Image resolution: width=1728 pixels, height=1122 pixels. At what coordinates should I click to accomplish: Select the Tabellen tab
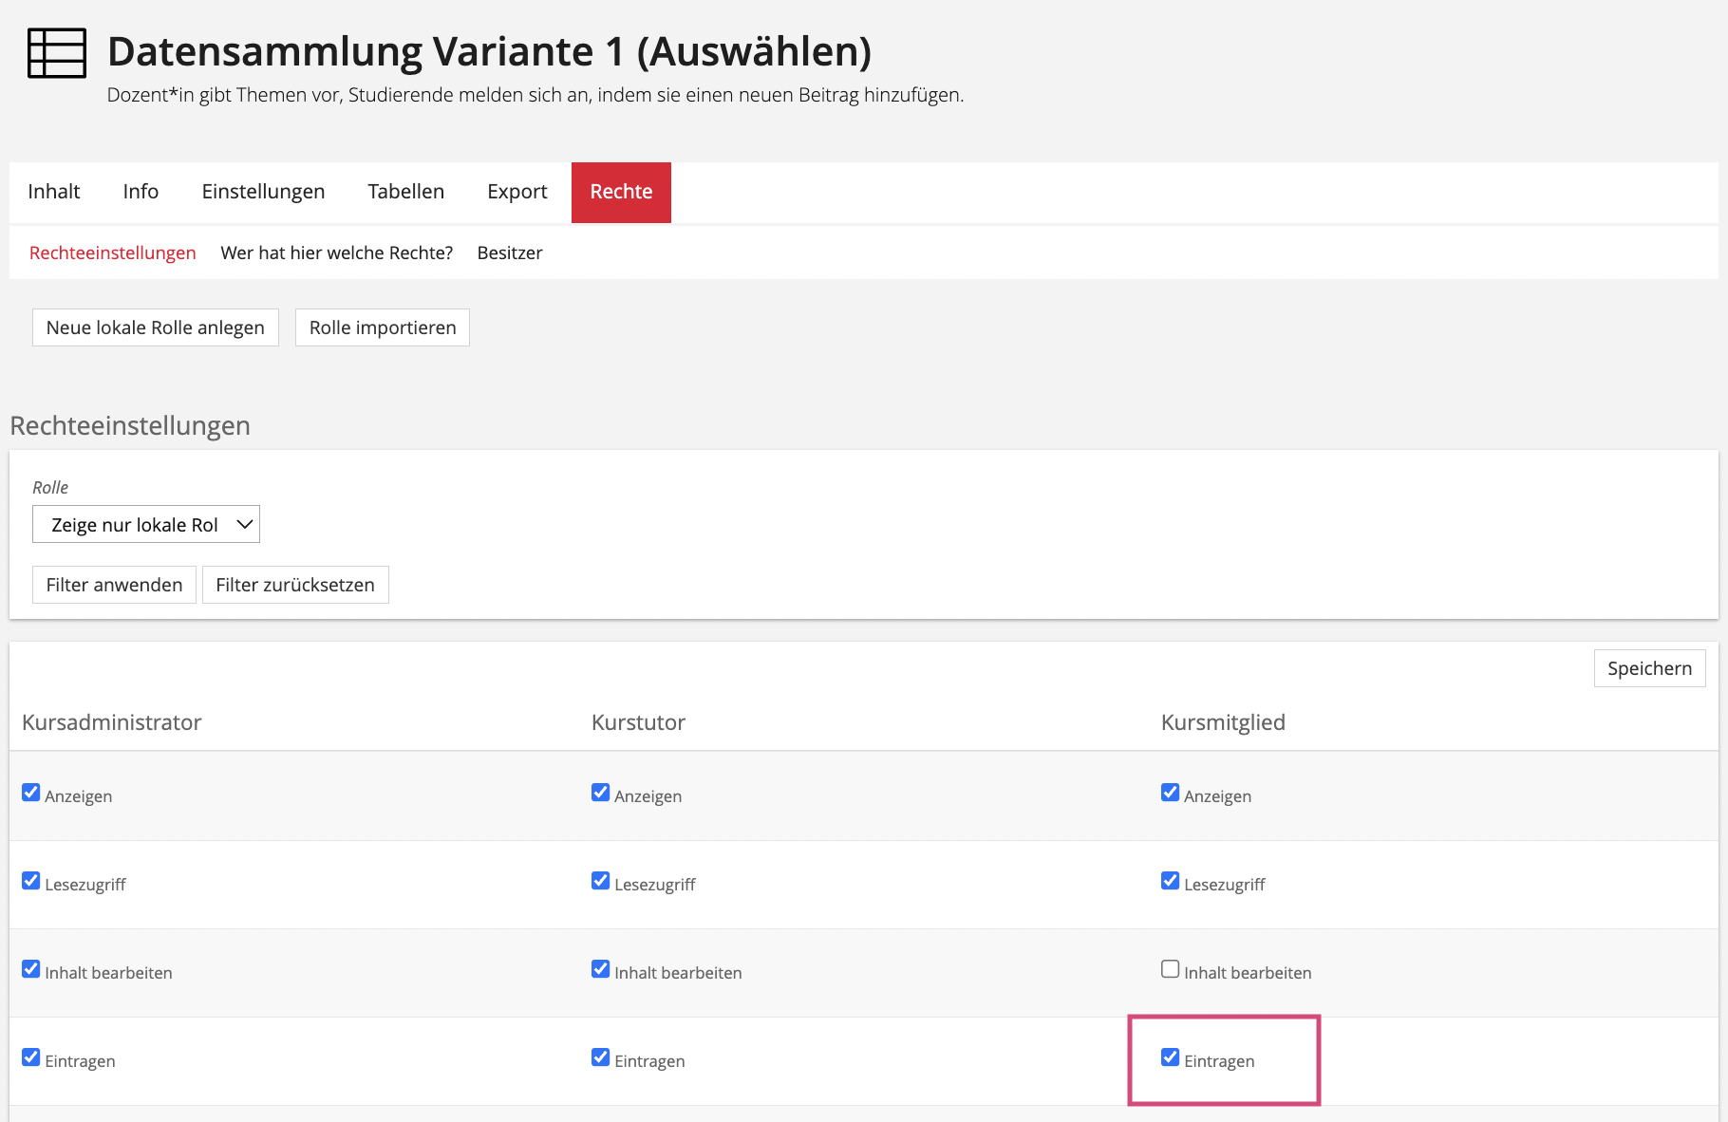[x=405, y=192]
